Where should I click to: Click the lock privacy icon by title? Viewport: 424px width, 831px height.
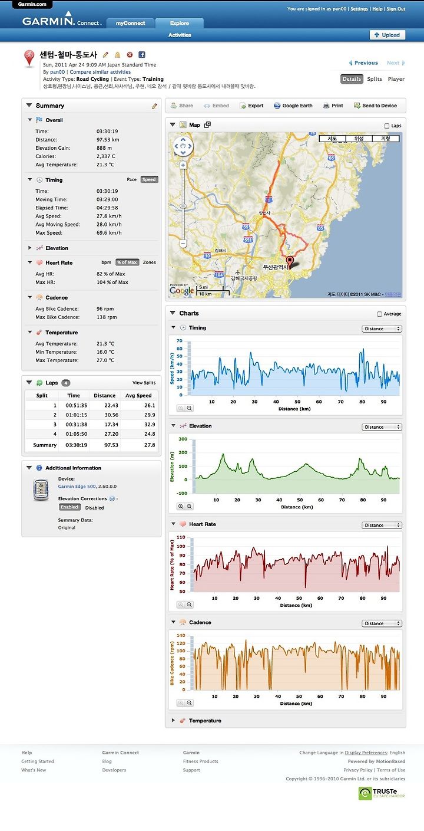118,54
